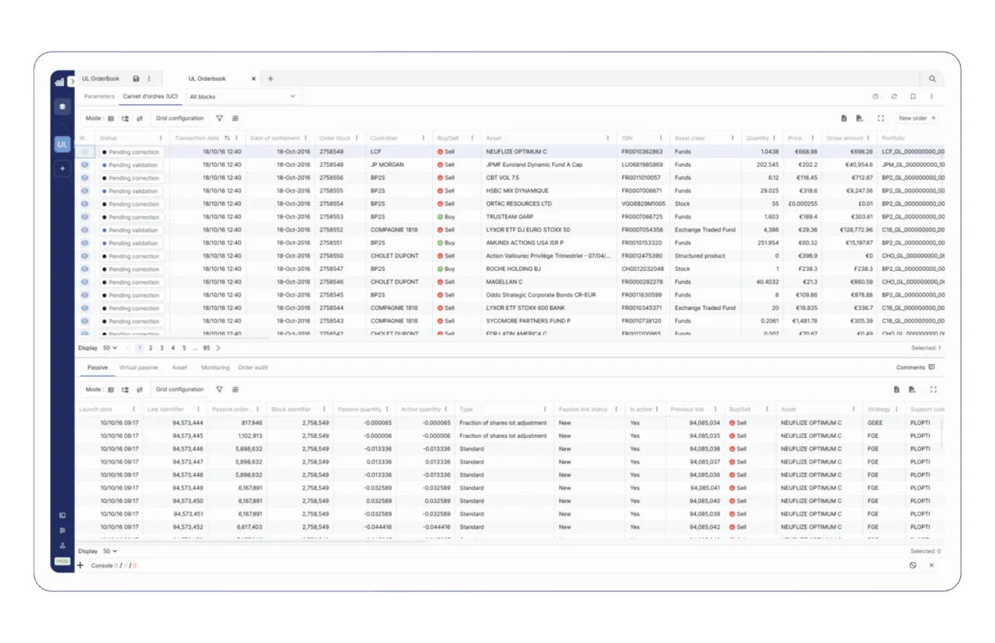Screen dimensions: 995x643
Task: Click the stacked layers icon in the left sidebar
Action: pyautogui.click(x=62, y=106)
